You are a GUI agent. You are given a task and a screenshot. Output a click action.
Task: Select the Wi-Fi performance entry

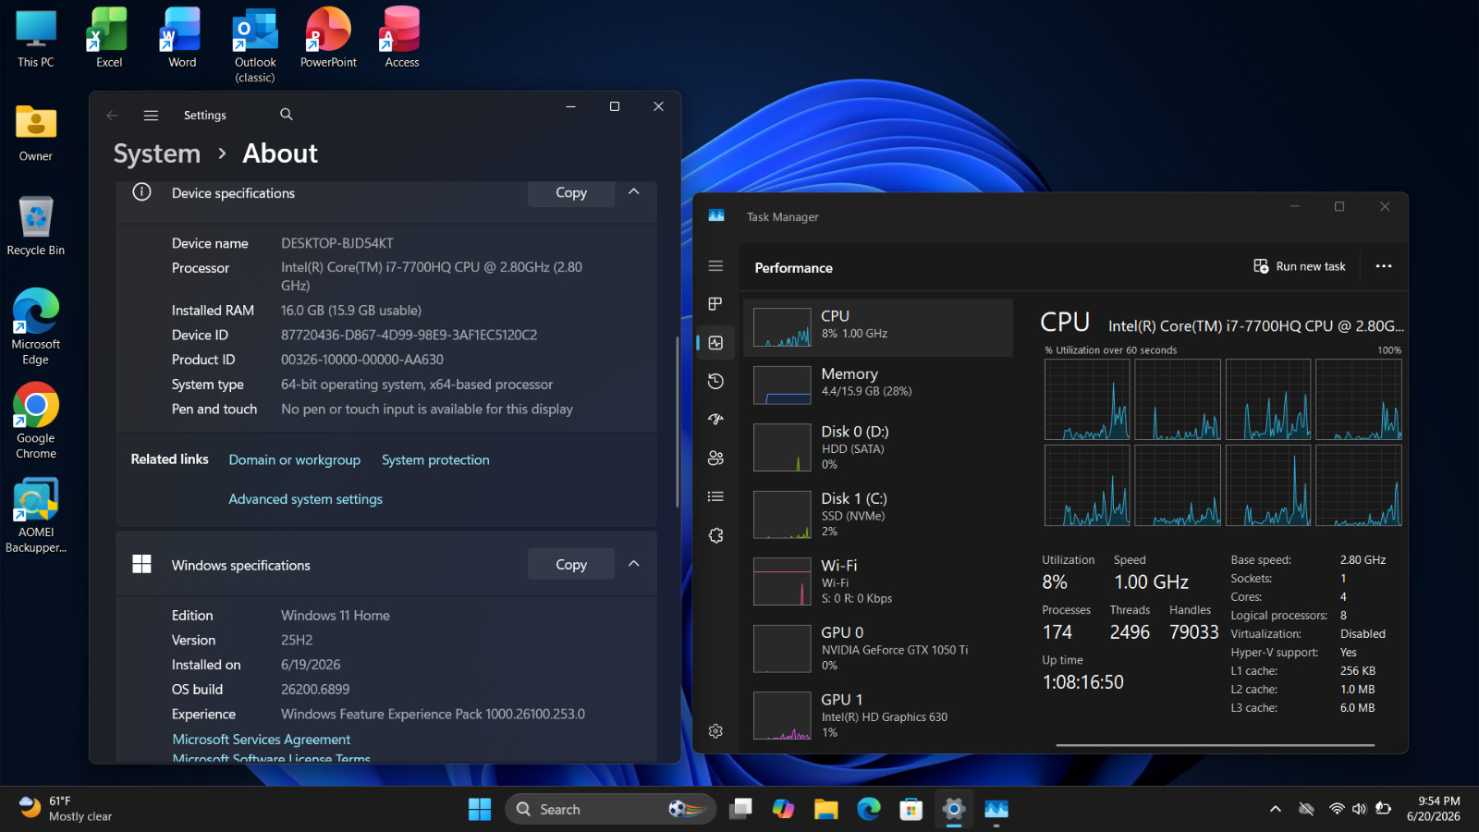(878, 581)
